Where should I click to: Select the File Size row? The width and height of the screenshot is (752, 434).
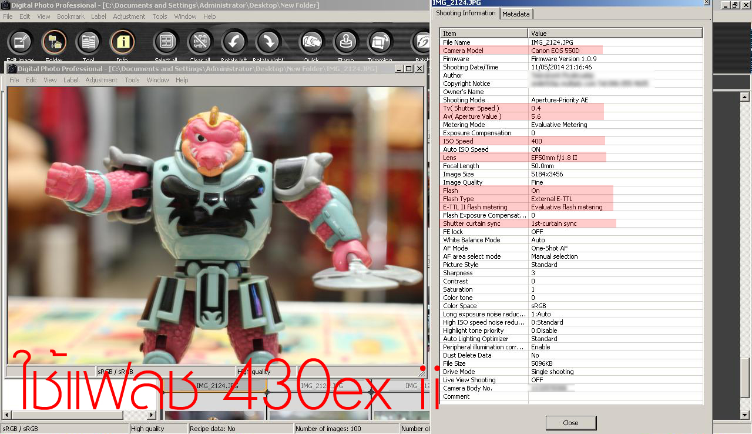(571, 363)
